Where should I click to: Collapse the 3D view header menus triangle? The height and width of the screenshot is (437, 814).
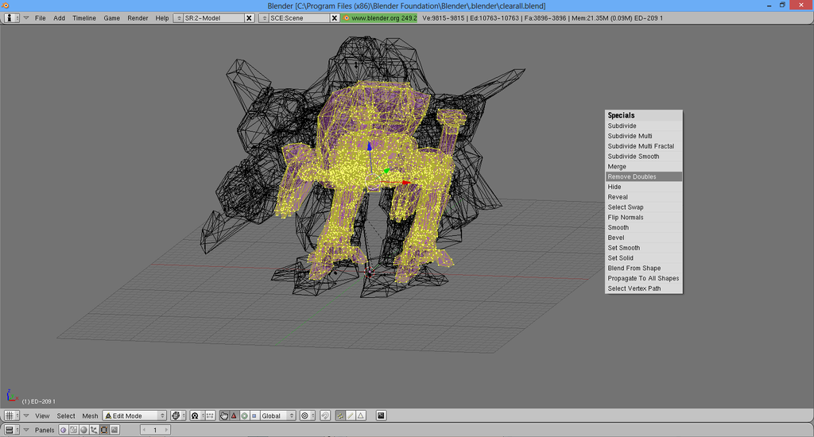26,416
